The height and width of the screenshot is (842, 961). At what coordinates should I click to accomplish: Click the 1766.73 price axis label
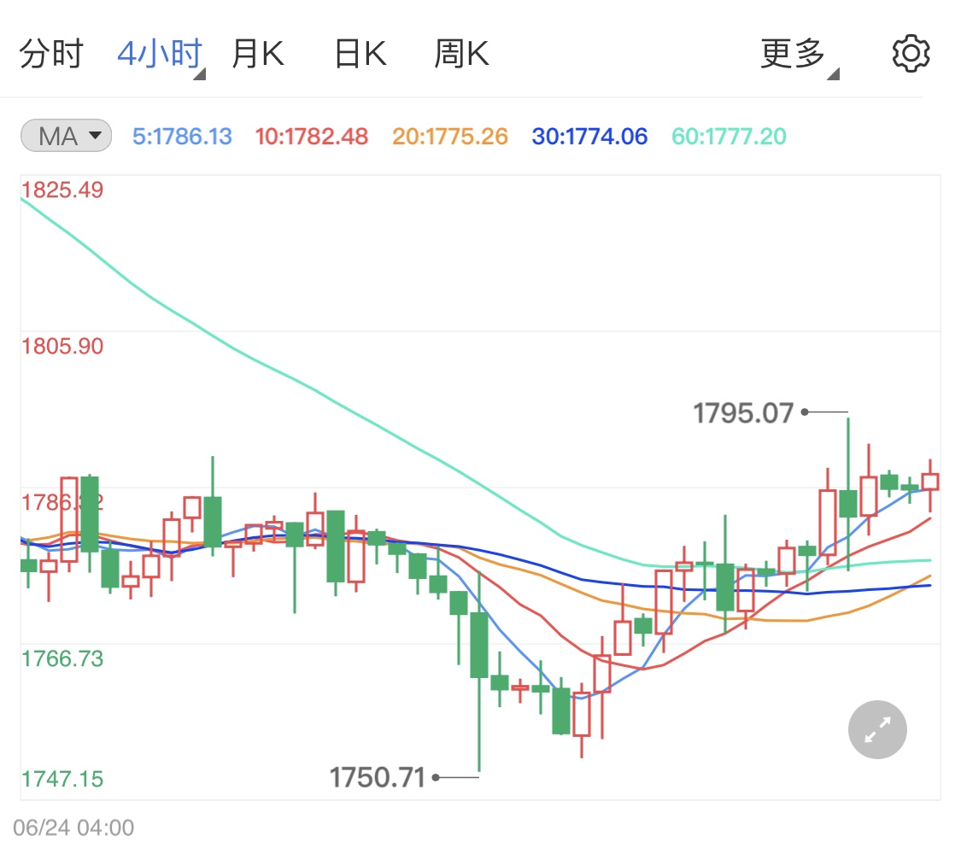[62, 658]
